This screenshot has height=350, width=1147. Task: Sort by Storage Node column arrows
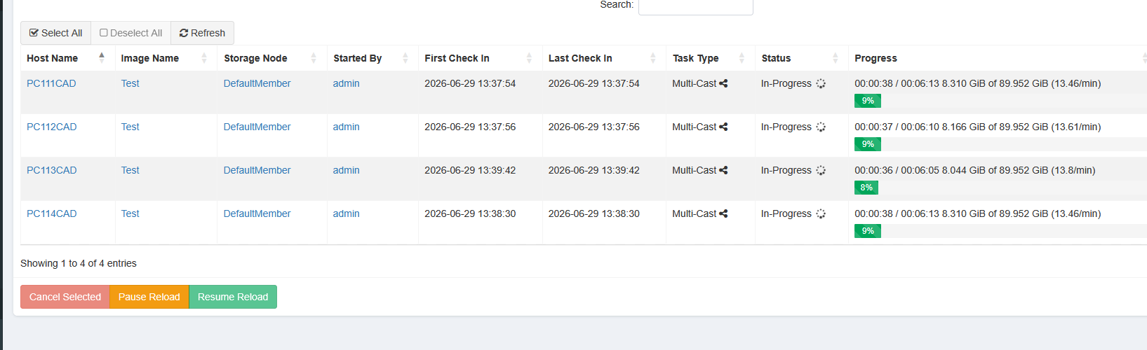(x=314, y=58)
